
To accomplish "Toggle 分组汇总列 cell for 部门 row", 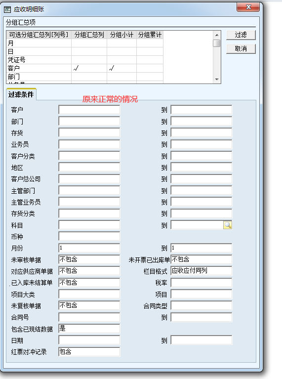I will (x=89, y=77).
